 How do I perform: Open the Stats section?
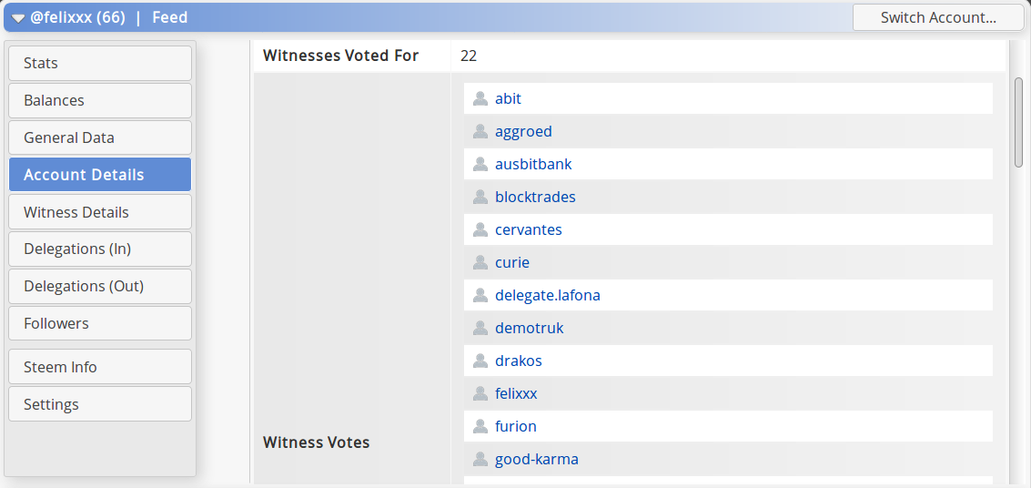pyautogui.click(x=101, y=63)
